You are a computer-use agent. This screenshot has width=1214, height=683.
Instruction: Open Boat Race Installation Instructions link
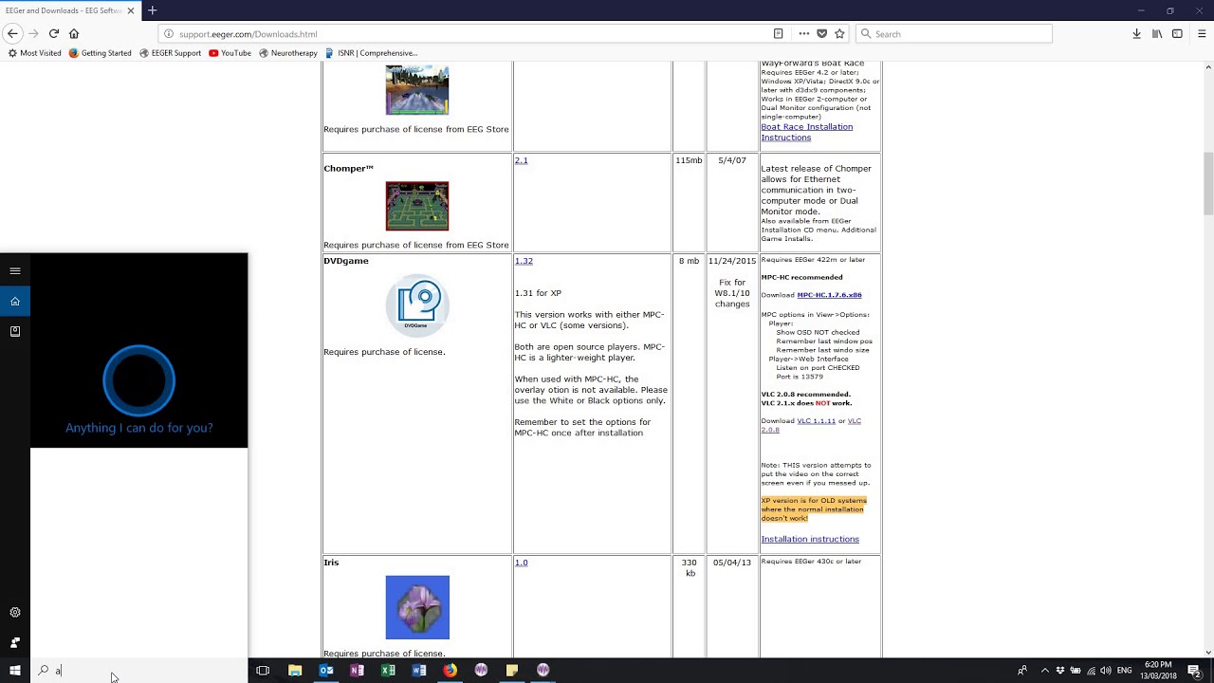(x=806, y=132)
